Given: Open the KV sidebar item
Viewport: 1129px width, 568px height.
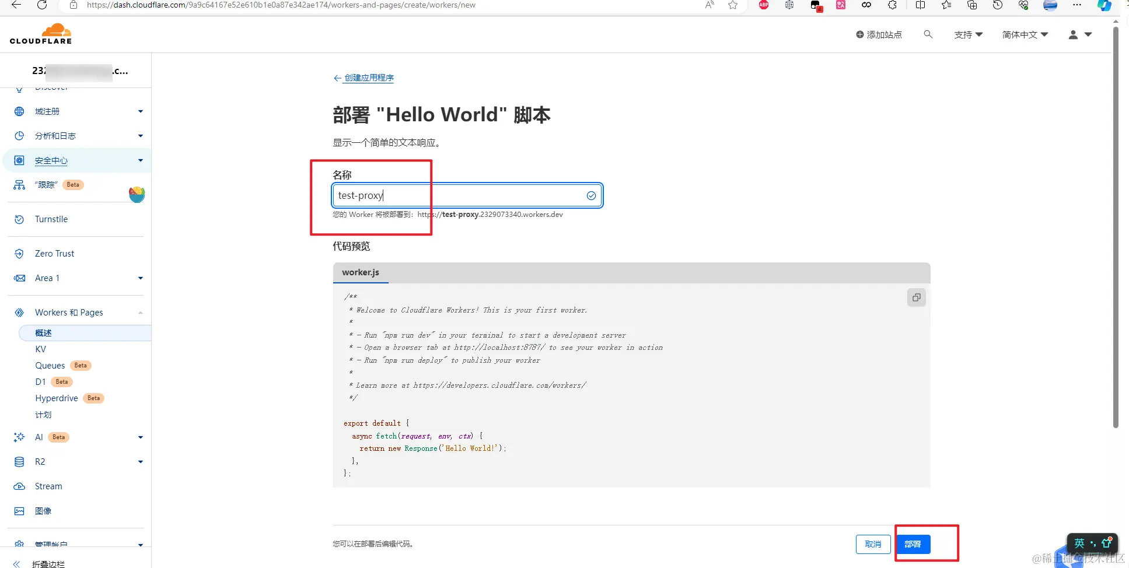Looking at the screenshot, I should point(40,349).
